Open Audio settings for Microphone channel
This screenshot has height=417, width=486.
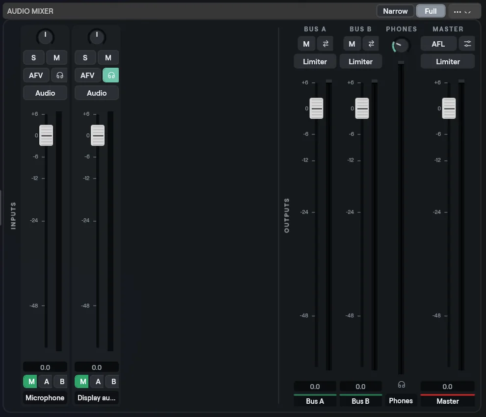[45, 93]
